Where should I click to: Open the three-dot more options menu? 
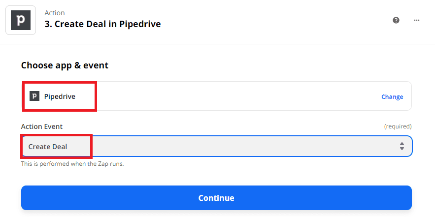pos(417,20)
